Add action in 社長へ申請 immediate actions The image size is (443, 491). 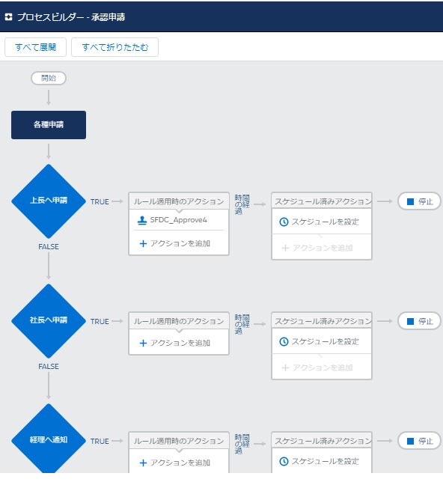point(174,344)
